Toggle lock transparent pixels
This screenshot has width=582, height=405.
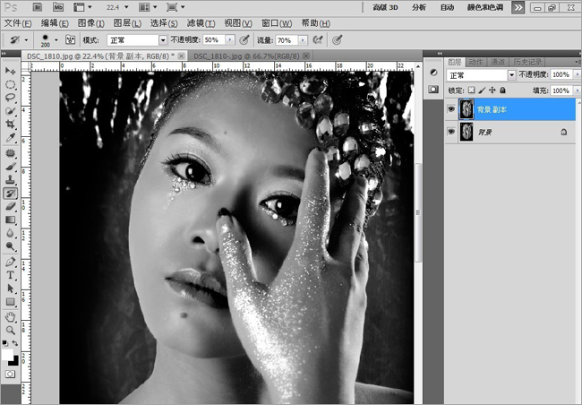point(471,90)
